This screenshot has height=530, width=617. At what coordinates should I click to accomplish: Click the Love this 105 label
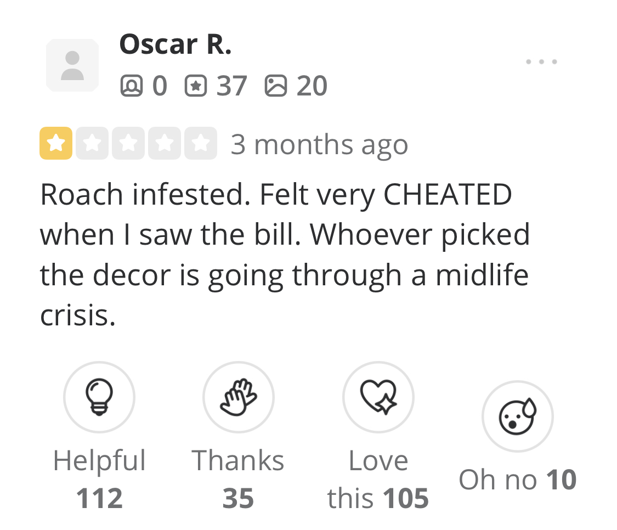point(378,479)
